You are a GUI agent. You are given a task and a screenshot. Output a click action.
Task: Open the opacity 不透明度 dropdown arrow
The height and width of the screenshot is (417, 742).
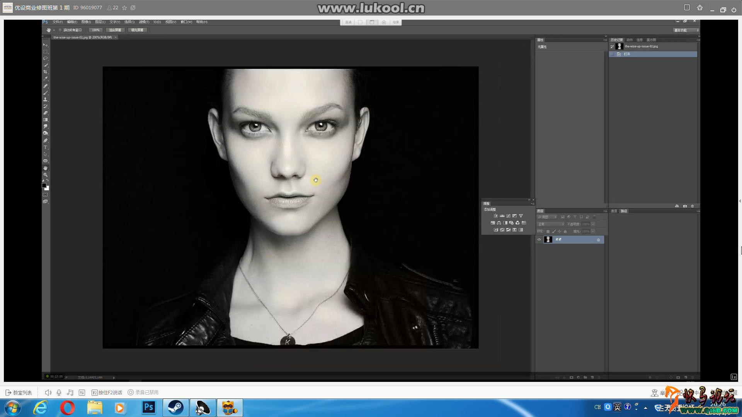pos(593,224)
